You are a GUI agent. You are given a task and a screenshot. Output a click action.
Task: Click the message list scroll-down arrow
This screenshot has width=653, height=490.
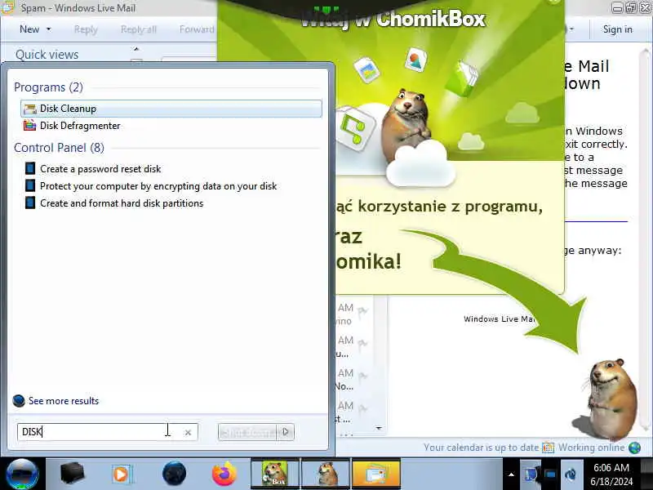click(x=379, y=428)
